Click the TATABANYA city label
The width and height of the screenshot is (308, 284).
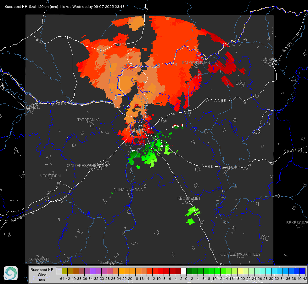coord(88,120)
